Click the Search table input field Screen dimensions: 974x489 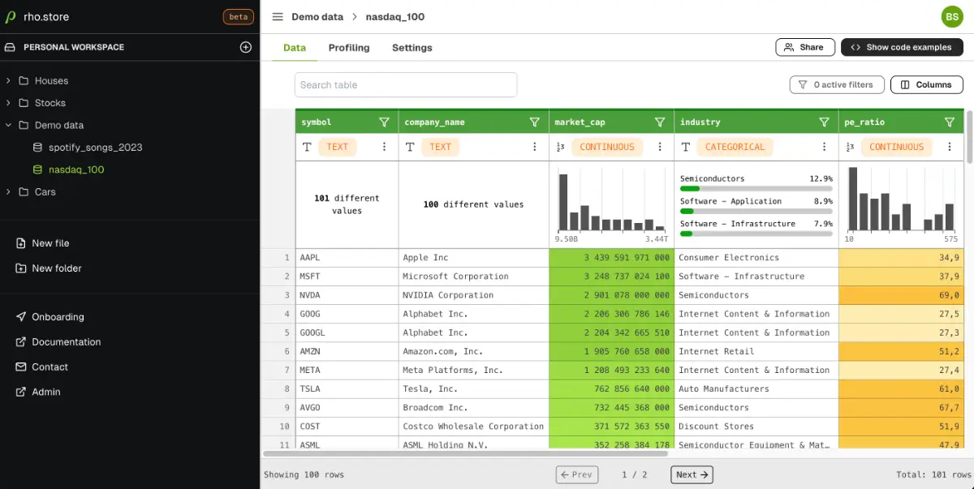tap(406, 84)
